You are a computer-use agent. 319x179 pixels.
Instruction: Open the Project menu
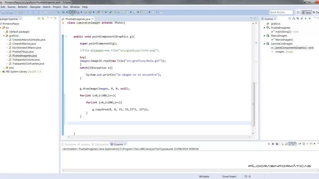tap(57, 7)
